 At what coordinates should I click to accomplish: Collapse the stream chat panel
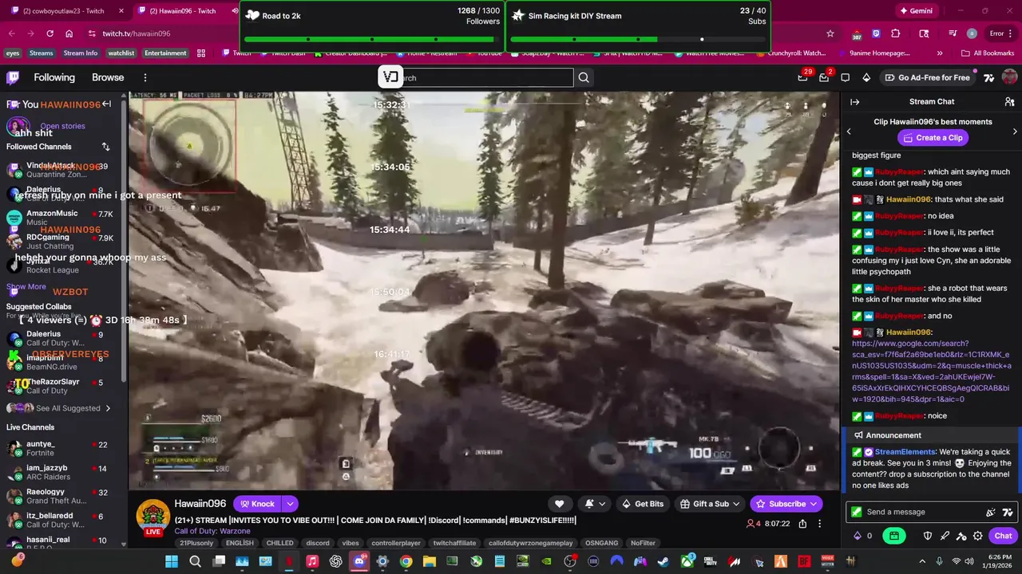tap(854, 102)
